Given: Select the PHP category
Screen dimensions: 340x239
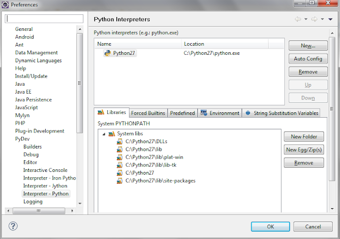Looking at the screenshot, I should pyautogui.click(x=20, y=123).
